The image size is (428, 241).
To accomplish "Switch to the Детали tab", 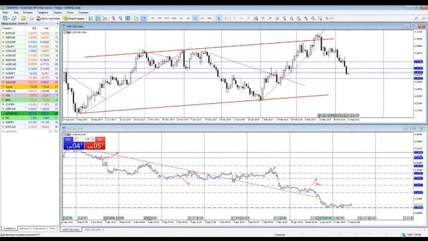I will coord(24,228).
